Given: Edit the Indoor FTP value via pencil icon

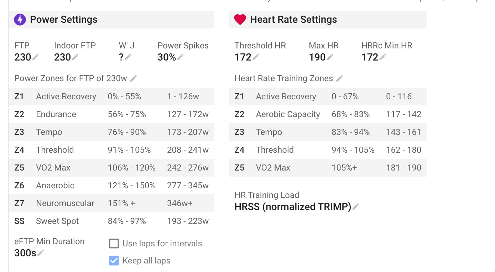Looking at the screenshot, I should pos(75,57).
